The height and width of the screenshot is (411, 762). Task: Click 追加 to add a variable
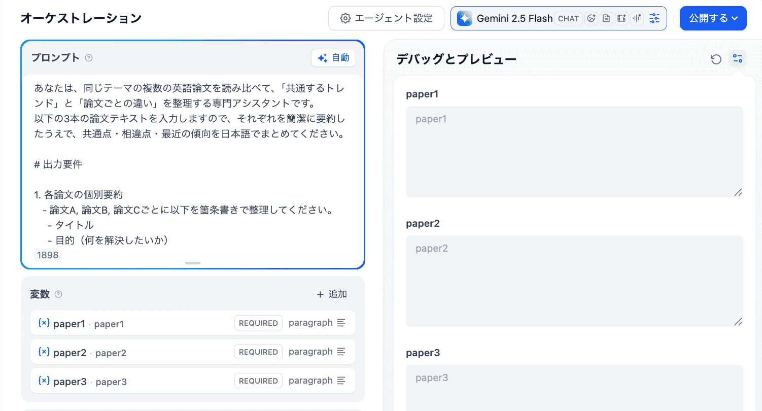[x=332, y=294]
